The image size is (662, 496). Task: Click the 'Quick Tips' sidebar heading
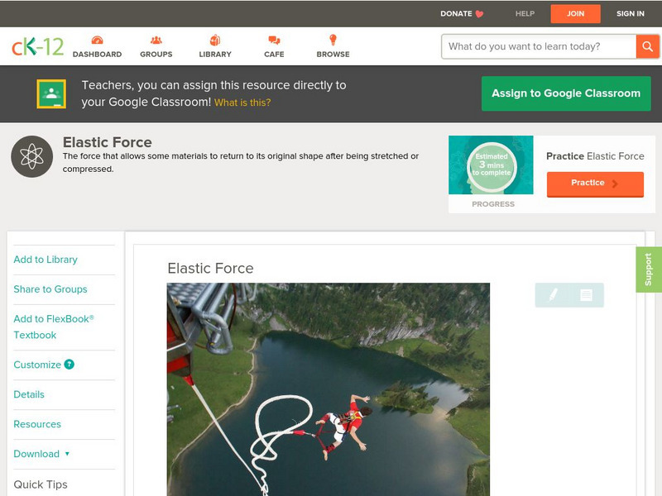point(41,484)
